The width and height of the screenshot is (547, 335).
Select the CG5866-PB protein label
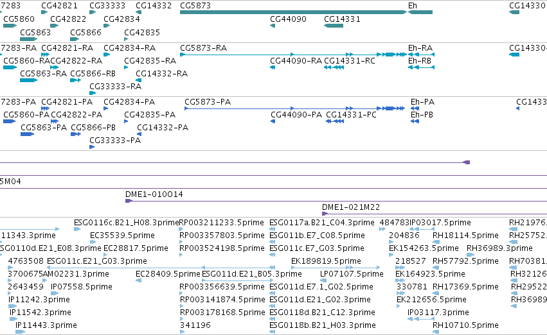[93, 128]
